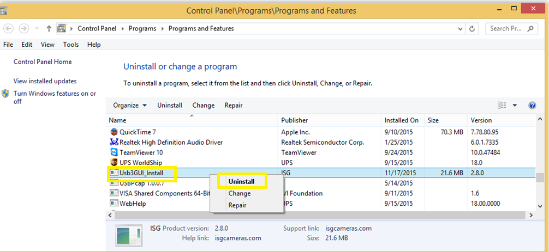This screenshot has width=549, height=252.
Task: Click Change in the toolbar
Action: pos(204,106)
